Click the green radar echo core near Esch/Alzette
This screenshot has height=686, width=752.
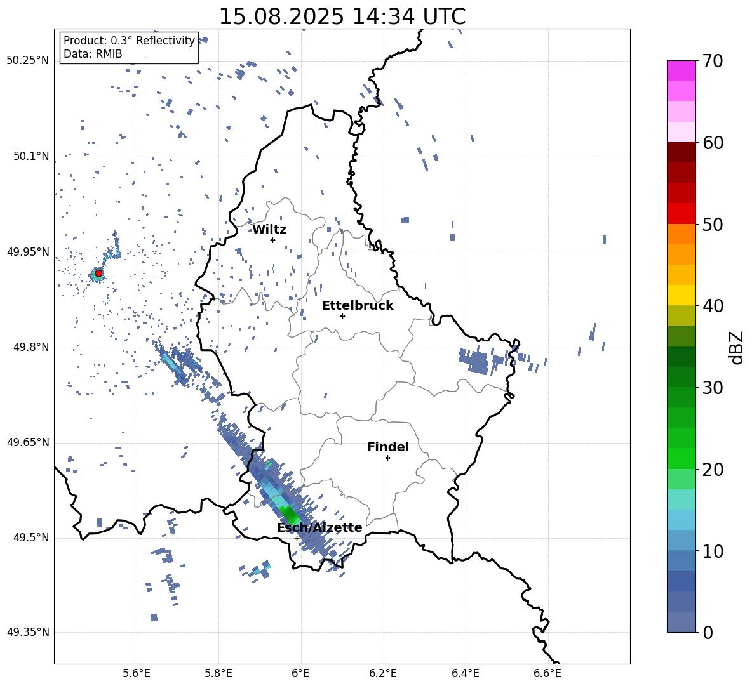tap(289, 515)
